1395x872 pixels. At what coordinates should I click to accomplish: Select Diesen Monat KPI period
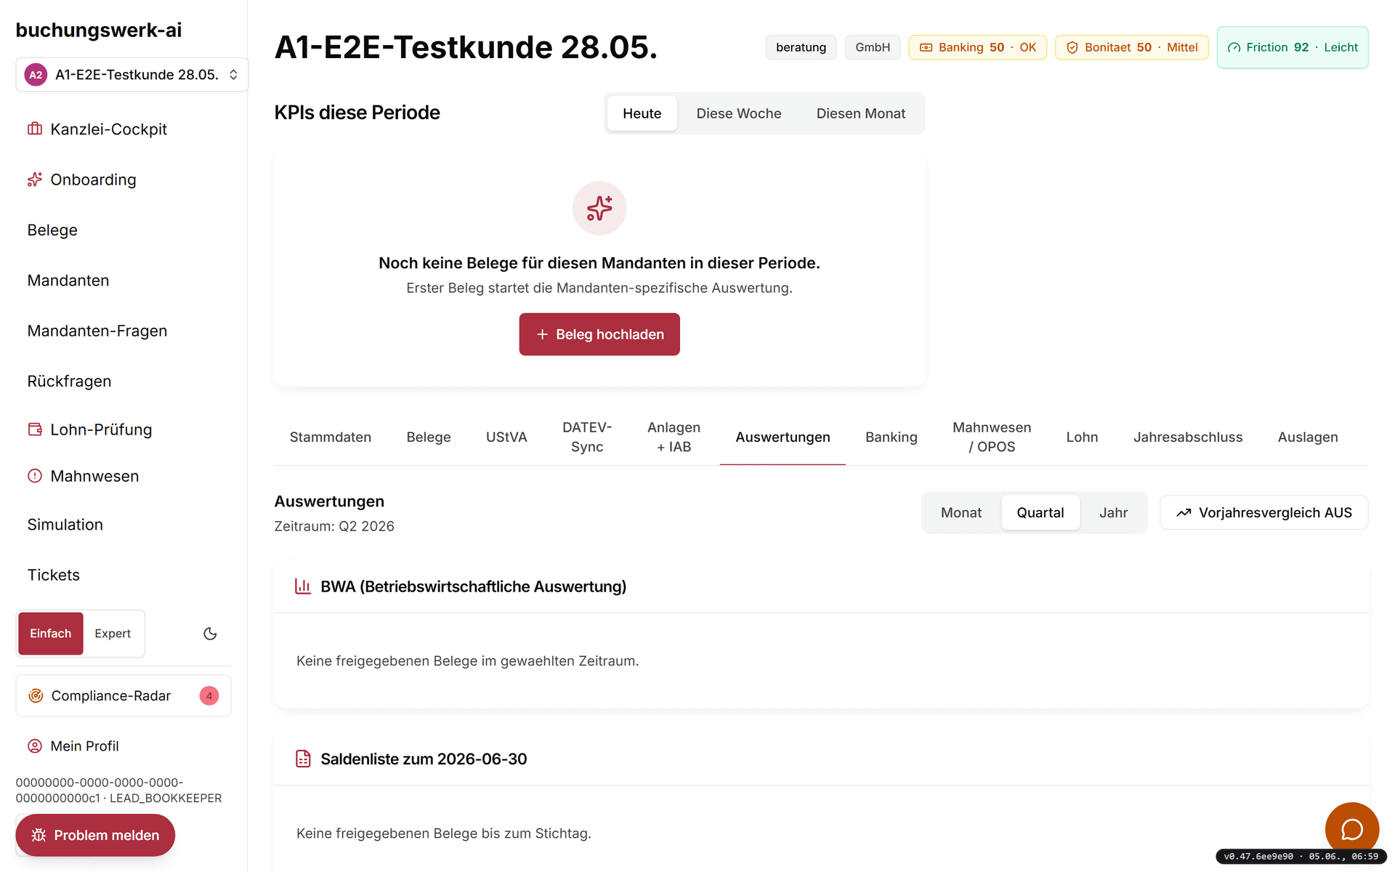pos(861,113)
